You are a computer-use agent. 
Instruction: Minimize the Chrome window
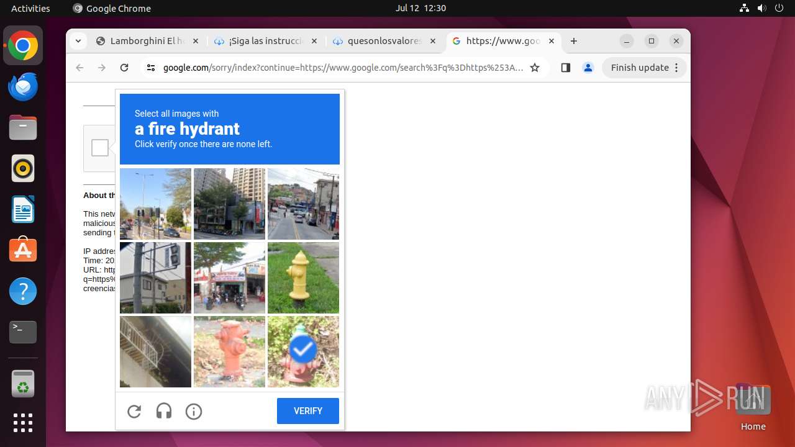[x=627, y=41]
